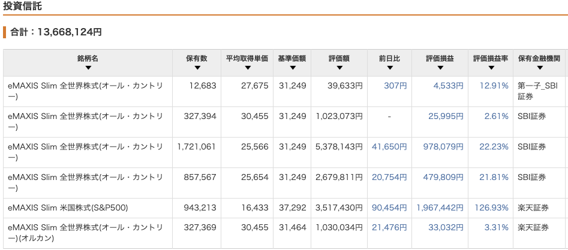Click 評価損益 value 1,967,442円
The width and height of the screenshot is (568, 250).
click(x=440, y=208)
